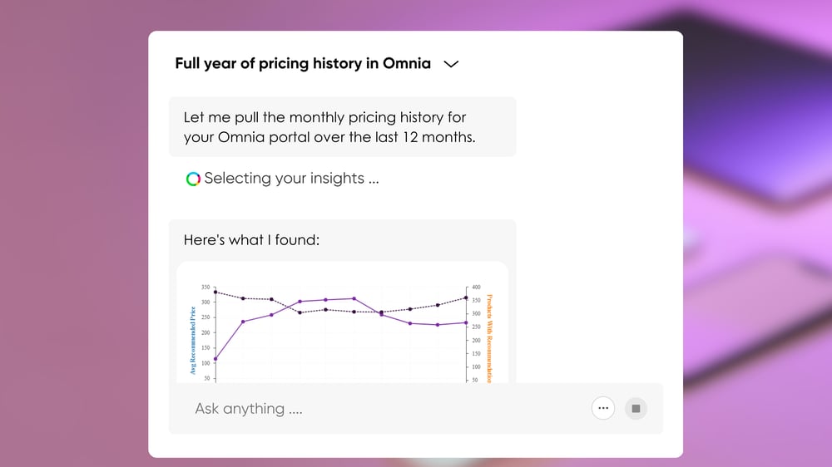Click the "400" tick on the right axis

(x=476, y=288)
